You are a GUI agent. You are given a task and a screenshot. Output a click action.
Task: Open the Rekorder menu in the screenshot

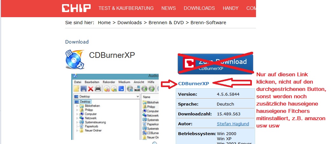109,82
